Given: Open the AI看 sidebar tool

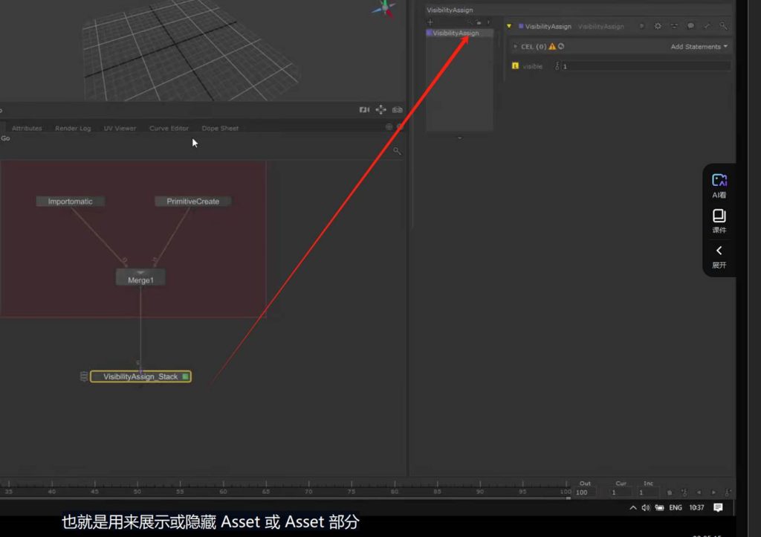Looking at the screenshot, I should coord(719,185).
